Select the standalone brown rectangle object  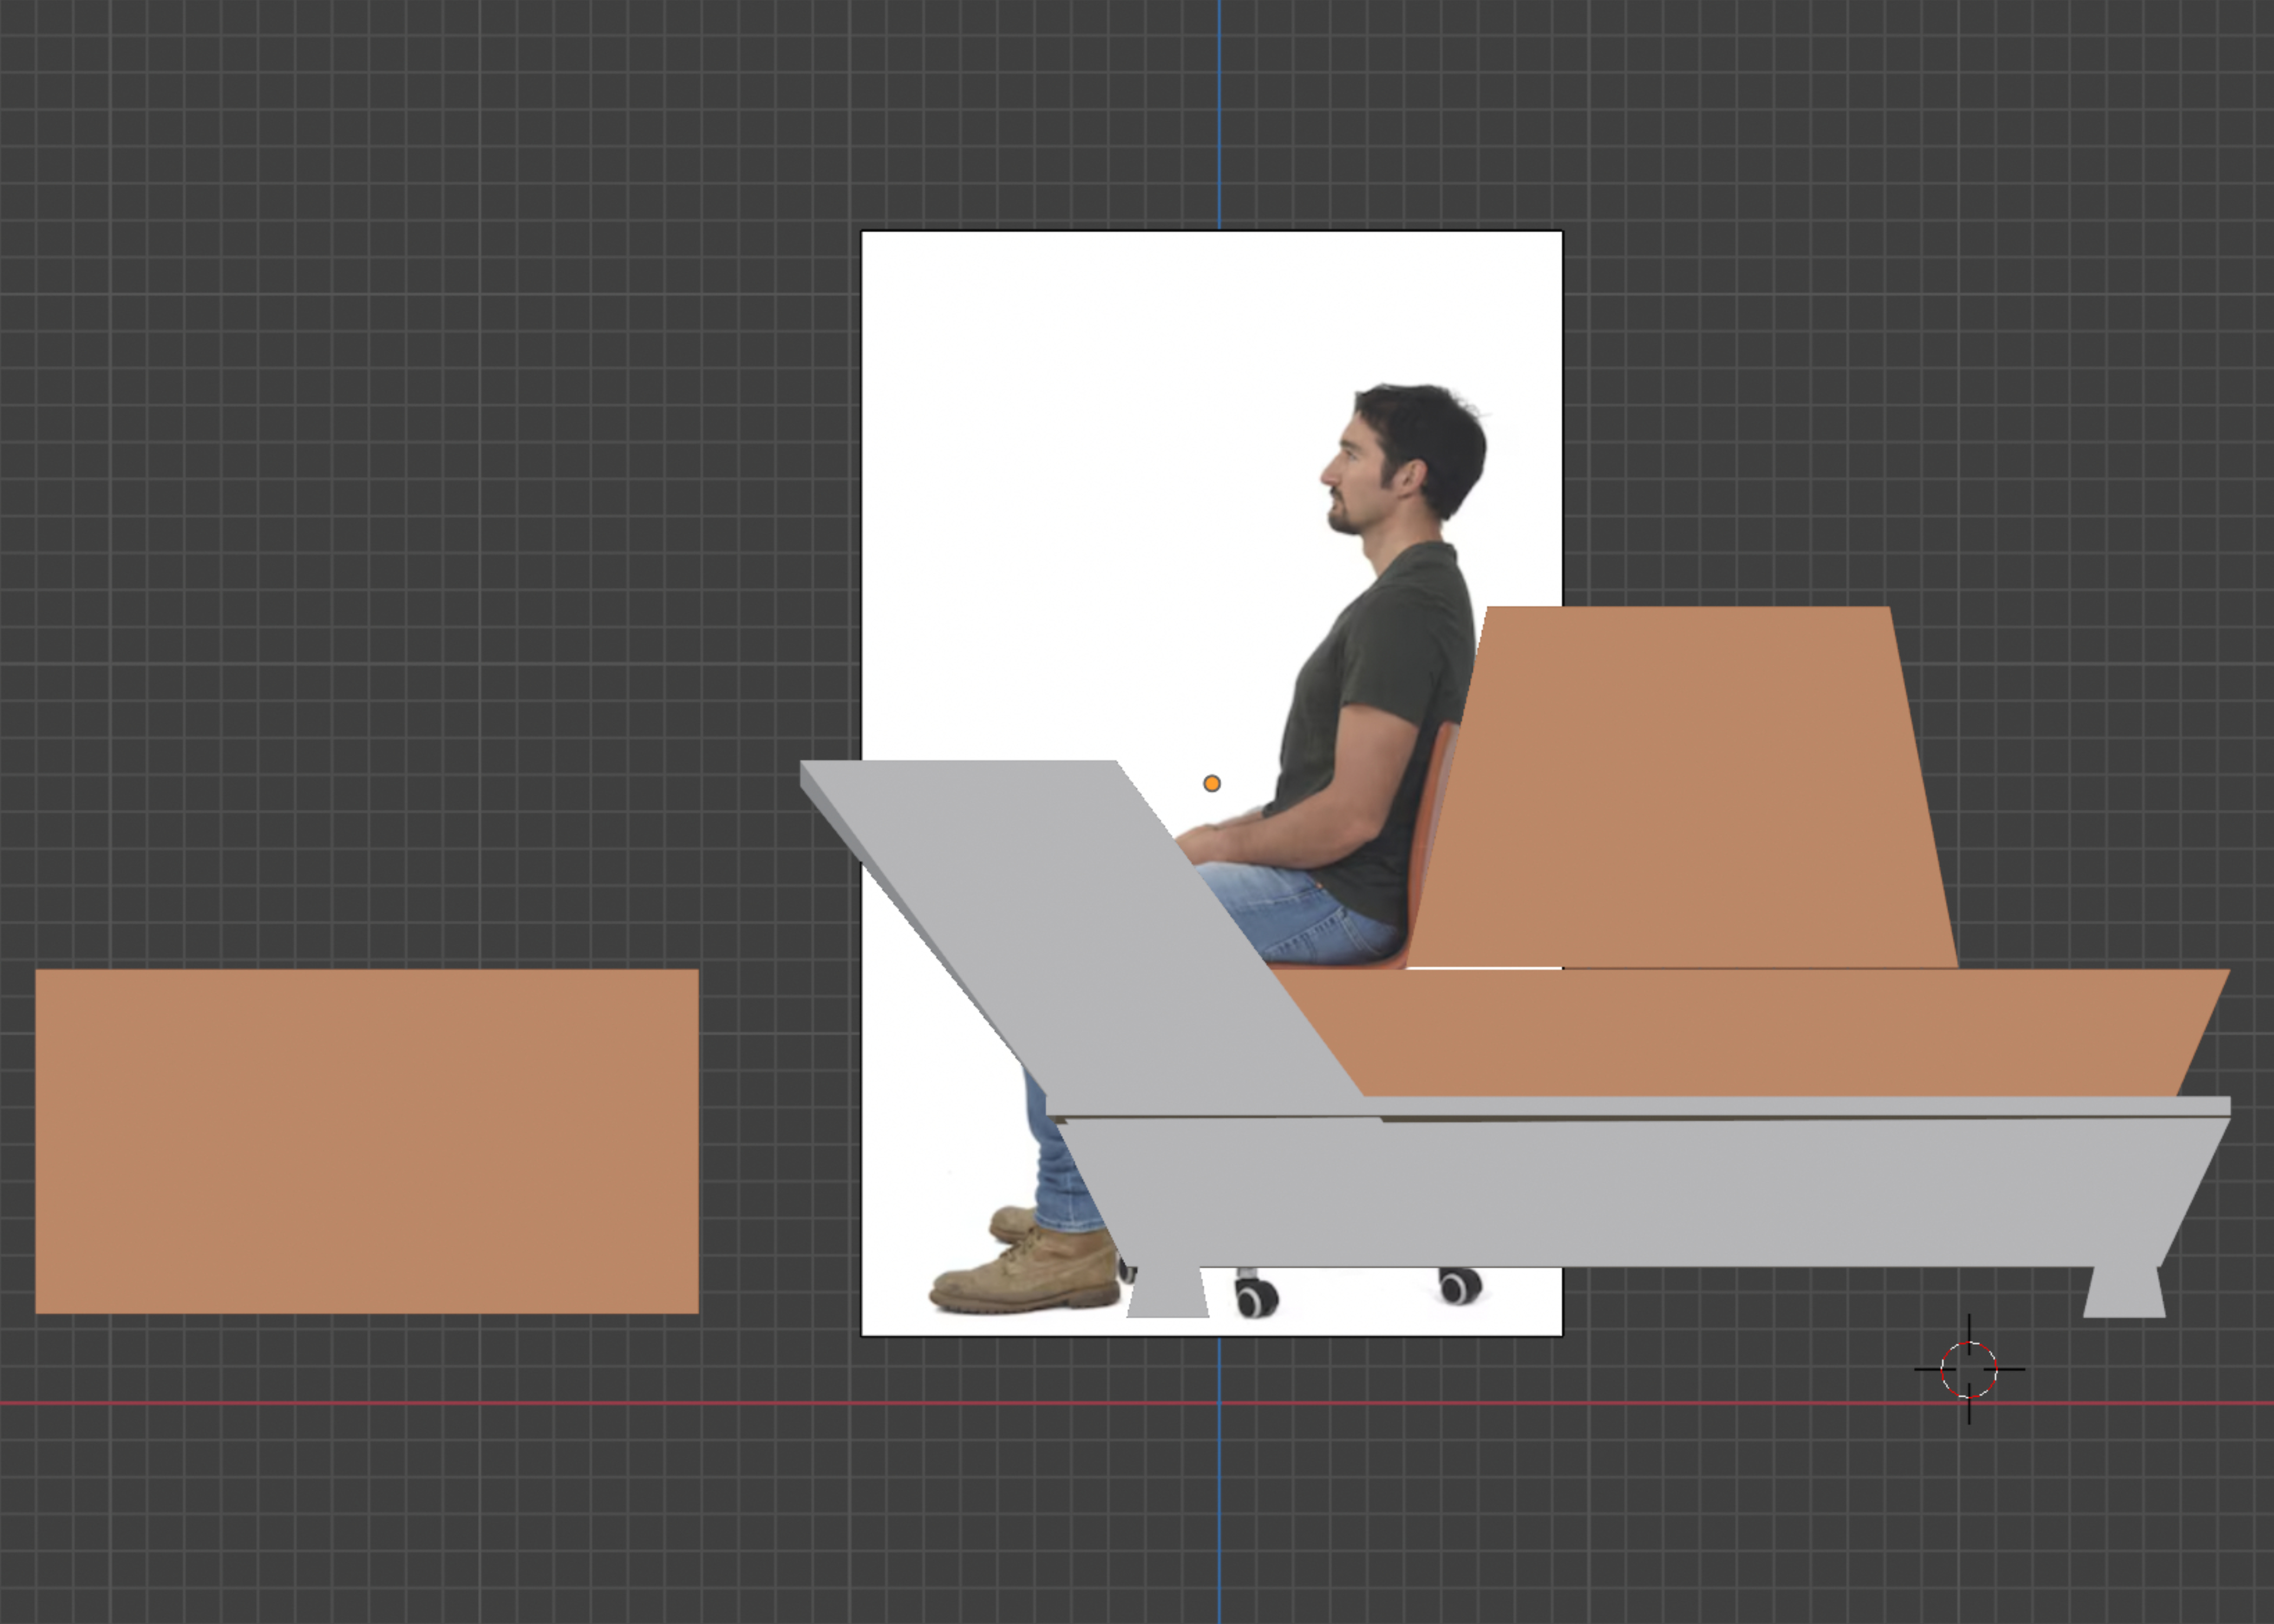coord(367,1141)
